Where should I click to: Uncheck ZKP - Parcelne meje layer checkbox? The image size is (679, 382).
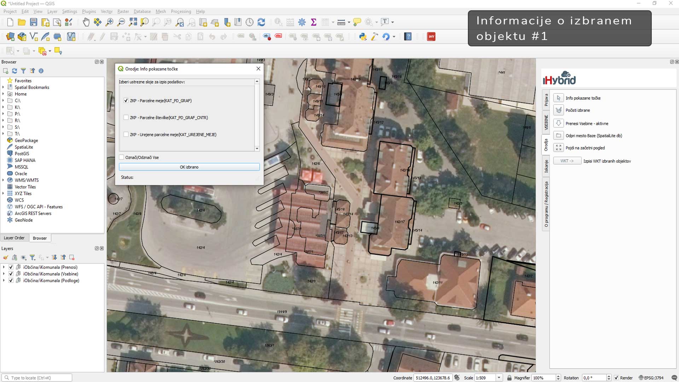[x=126, y=100]
